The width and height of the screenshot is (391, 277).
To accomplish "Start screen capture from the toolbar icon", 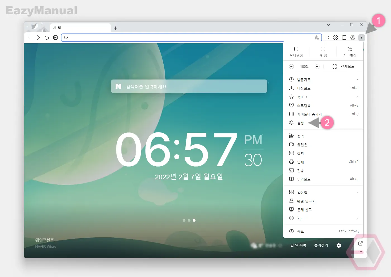I will 336,38.
